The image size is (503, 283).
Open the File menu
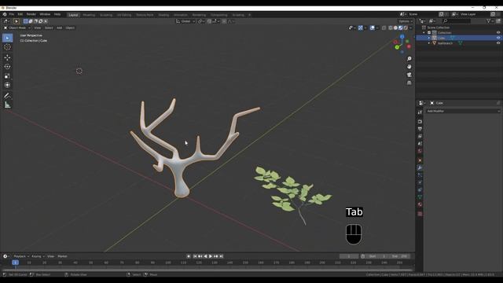click(x=12, y=14)
